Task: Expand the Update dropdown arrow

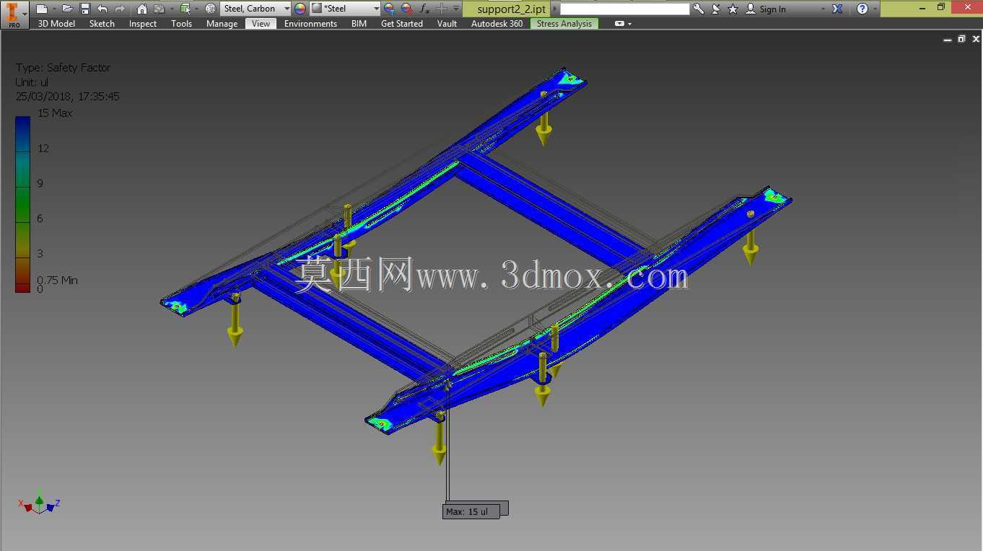Action: pos(171,9)
